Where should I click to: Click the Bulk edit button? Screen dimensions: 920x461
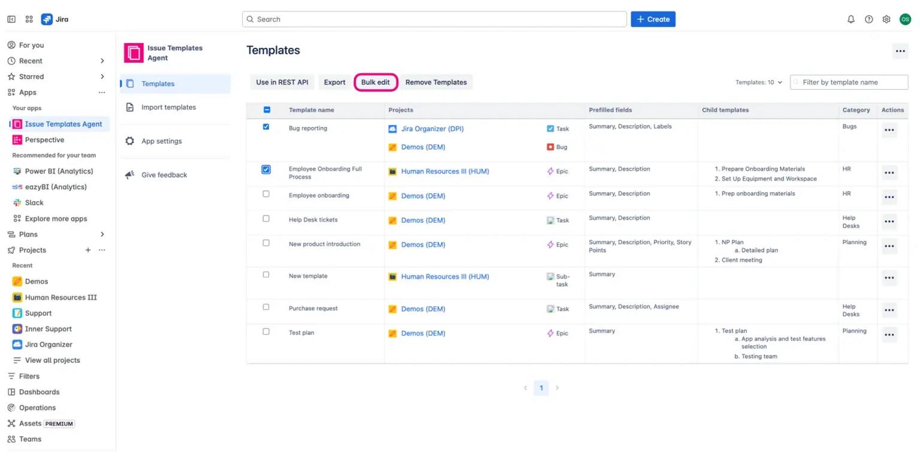(x=376, y=82)
